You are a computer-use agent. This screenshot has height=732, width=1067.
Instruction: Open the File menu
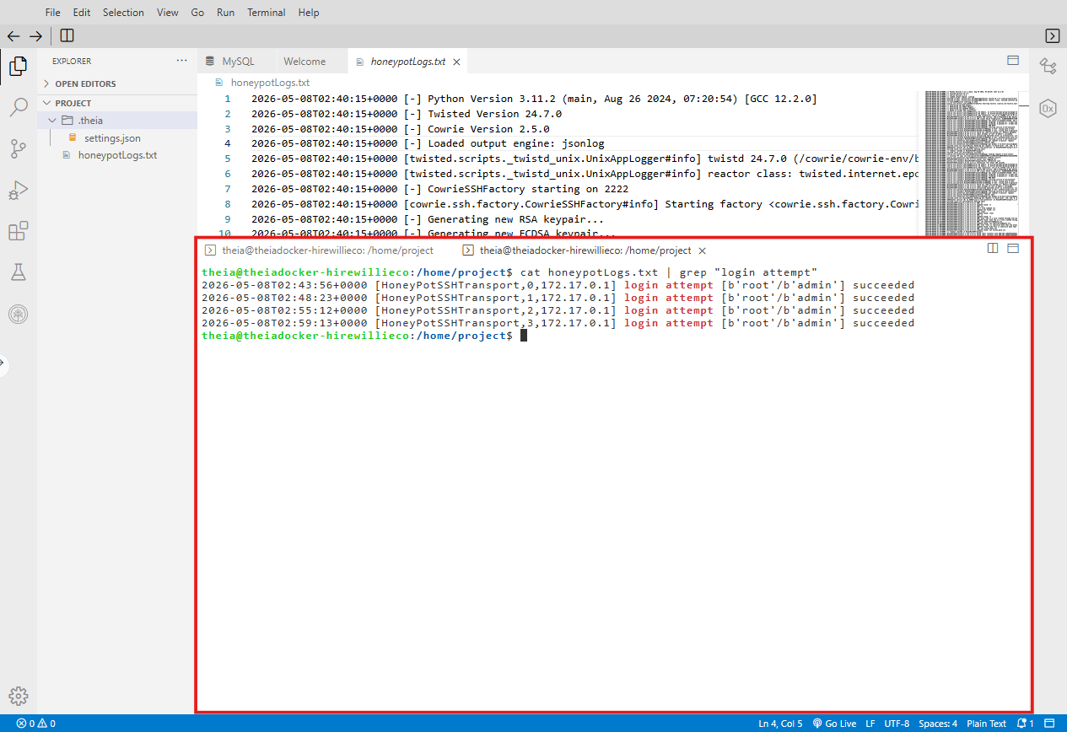[52, 13]
